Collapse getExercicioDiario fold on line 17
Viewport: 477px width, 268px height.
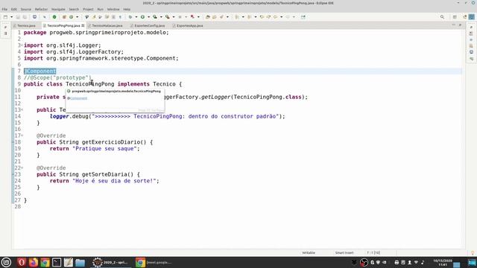point(22,135)
